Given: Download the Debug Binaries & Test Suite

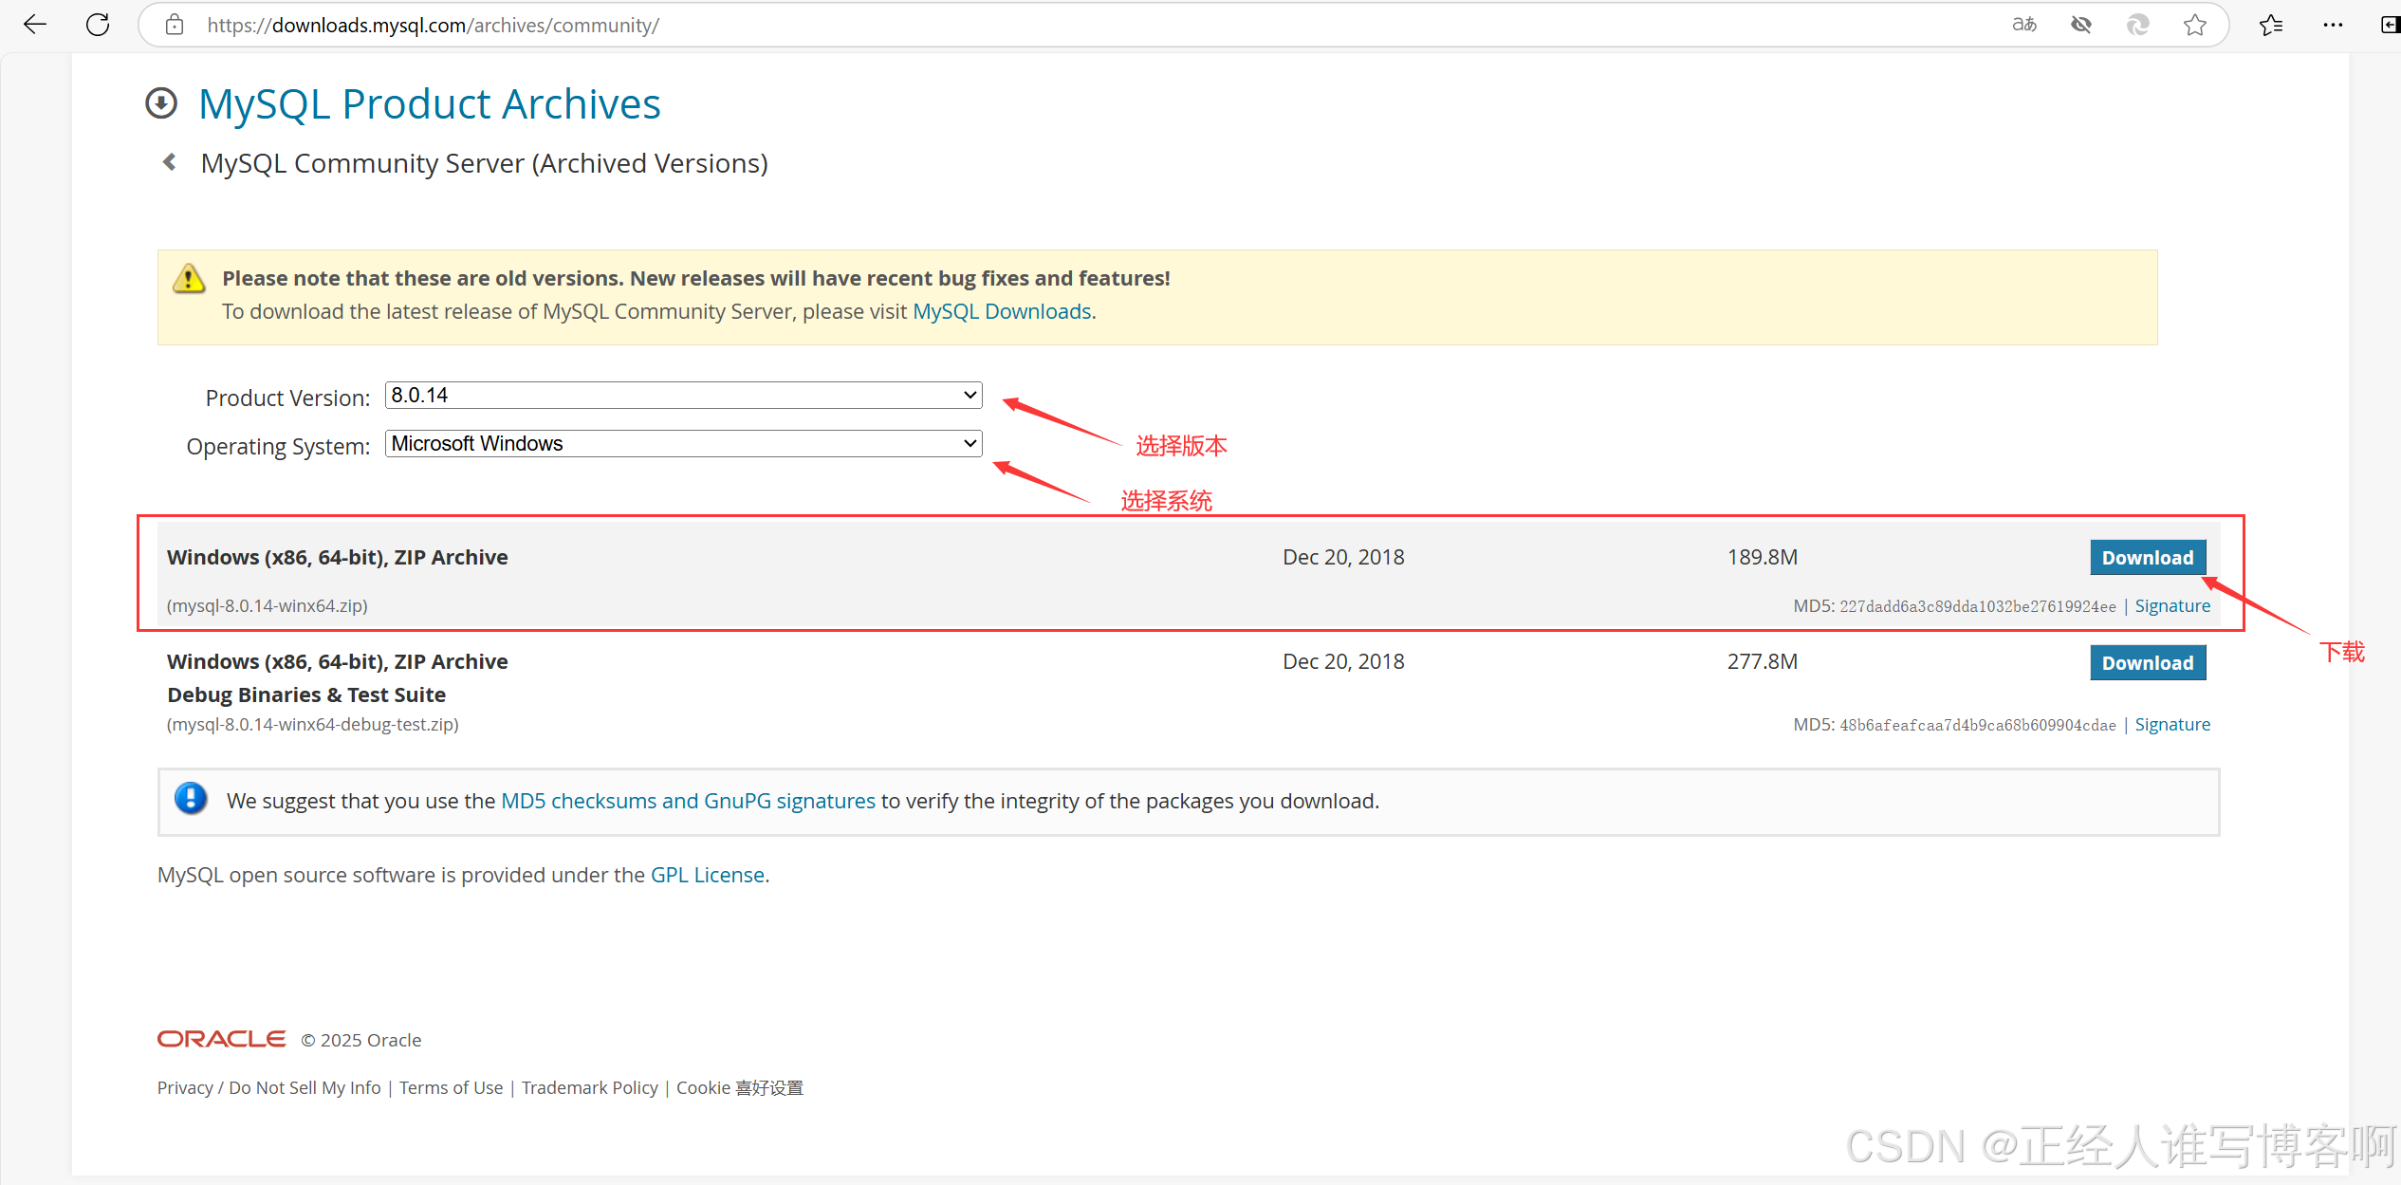Looking at the screenshot, I should point(2148,661).
